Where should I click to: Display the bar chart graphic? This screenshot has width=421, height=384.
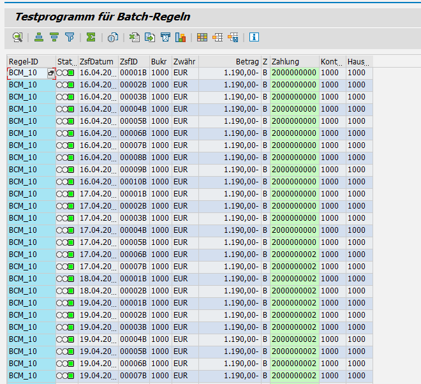point(181,37)
